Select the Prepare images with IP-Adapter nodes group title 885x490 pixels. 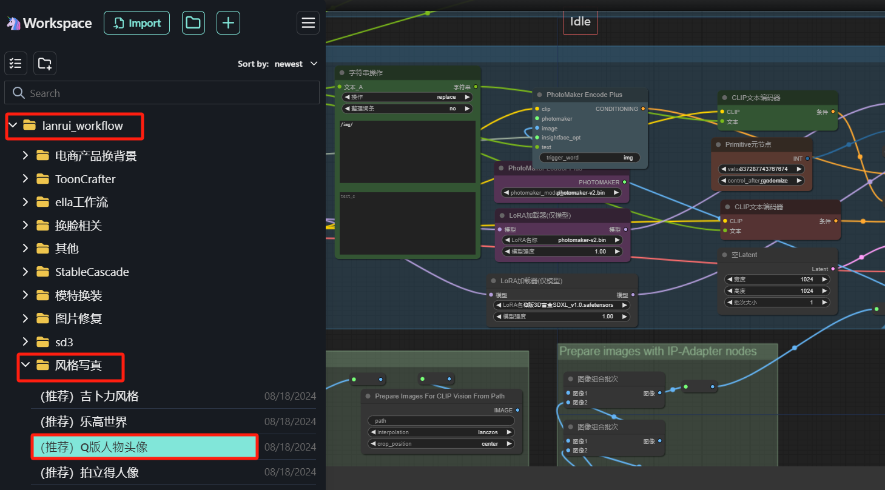click(x=658, y=352)
